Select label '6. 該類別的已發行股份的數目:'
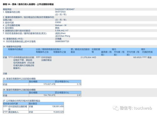This screenshot has width=157, height=115. (x=17, y=31)
